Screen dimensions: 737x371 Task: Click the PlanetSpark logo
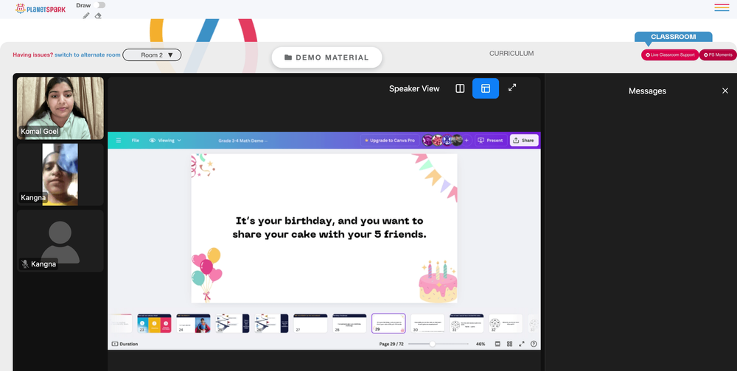pyautogui.click(x=41, y=8)
